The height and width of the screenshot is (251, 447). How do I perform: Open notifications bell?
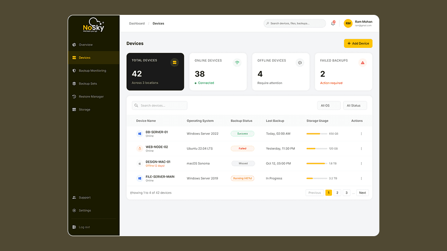(333, 23)
